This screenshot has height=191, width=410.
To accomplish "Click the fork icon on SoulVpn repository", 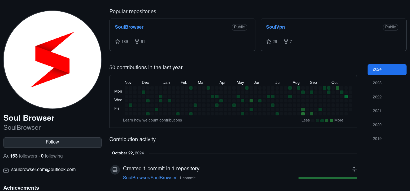I will [286, 42].
